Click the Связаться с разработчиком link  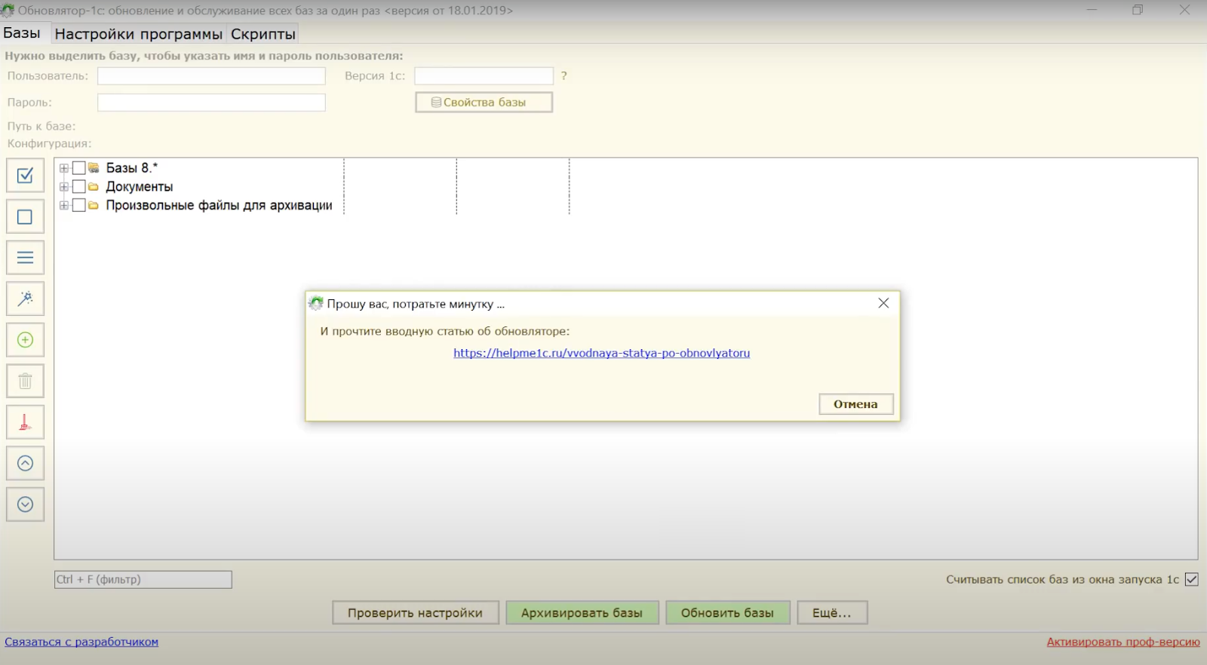81,642
